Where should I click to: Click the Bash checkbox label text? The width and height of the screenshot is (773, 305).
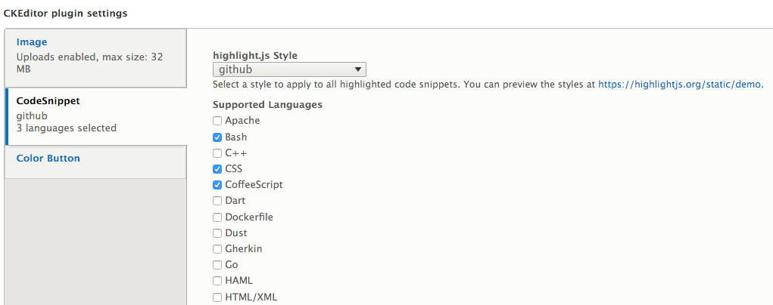[x=235, y=137]
